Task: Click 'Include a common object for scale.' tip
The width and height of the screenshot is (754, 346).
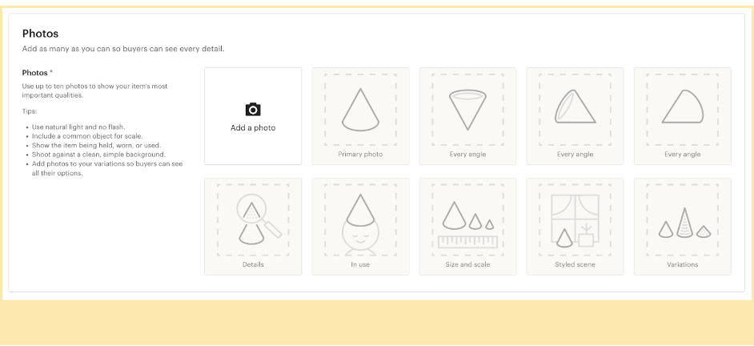Action: (x=87, y=136)
